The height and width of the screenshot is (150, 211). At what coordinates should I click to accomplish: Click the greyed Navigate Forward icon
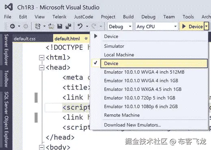point(26,26)
